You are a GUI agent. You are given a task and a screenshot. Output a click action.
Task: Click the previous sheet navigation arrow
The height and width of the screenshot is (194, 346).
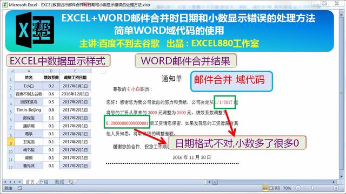pyautogui.click(x=10, y=182)
